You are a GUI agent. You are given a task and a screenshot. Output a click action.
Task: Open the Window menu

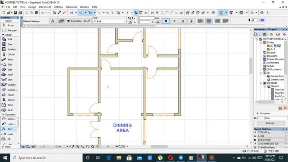(85, 7)
